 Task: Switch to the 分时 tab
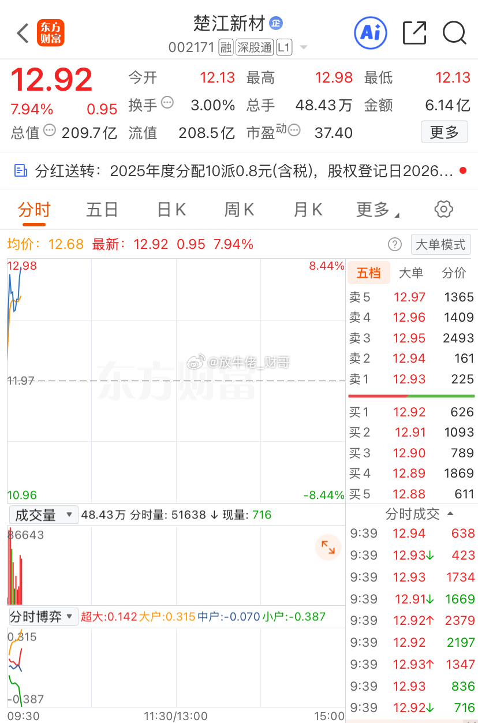[x=34, y=210]
